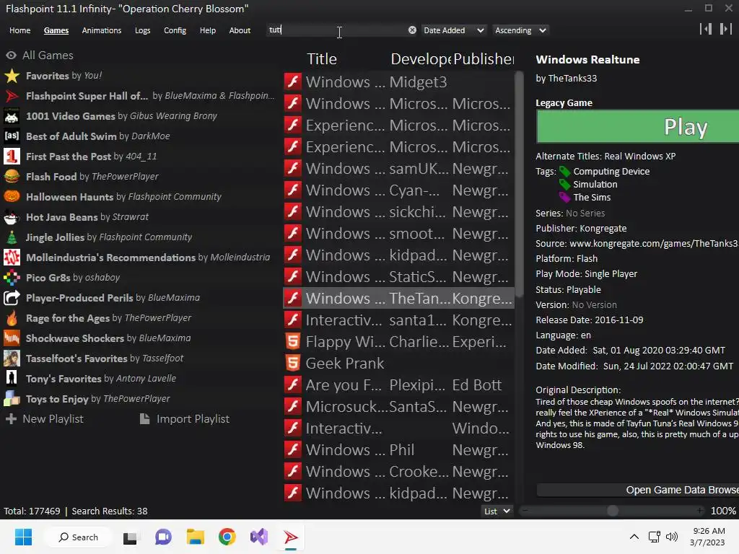Clear the search box with X icon
The width and height of the screenshot is (739, 554).
tap(412, 30)
